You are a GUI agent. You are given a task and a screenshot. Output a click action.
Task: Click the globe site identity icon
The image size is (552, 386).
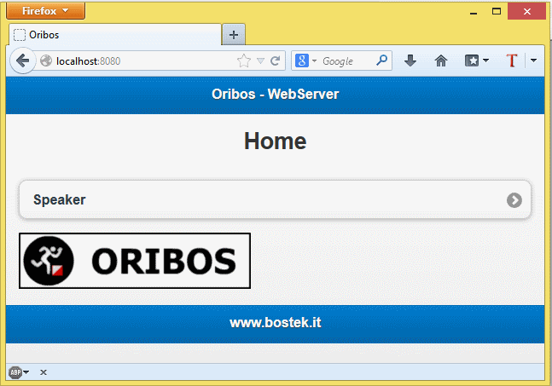point(46,60)
